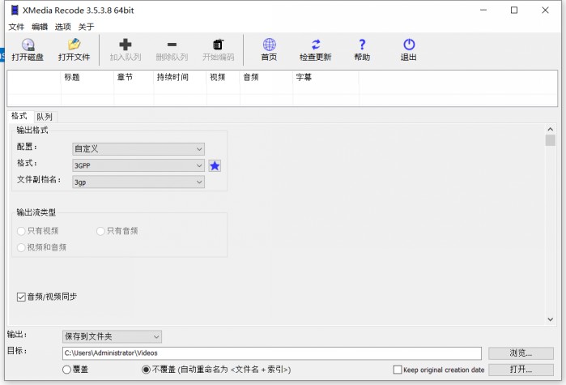Switch to the 队列 tab

coord(45,117)
